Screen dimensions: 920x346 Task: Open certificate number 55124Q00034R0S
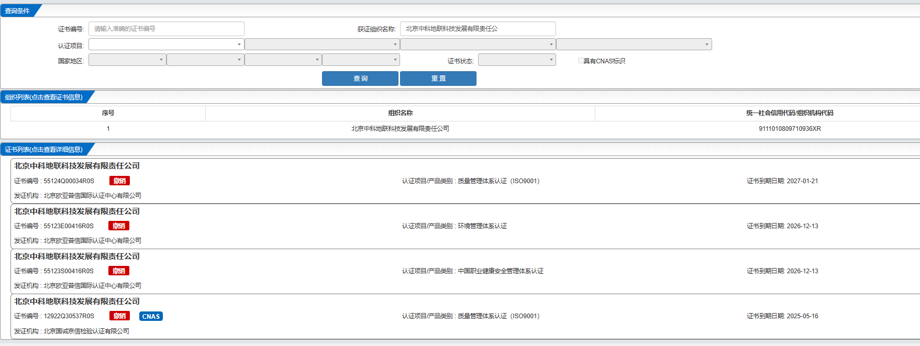pos(69,181)
